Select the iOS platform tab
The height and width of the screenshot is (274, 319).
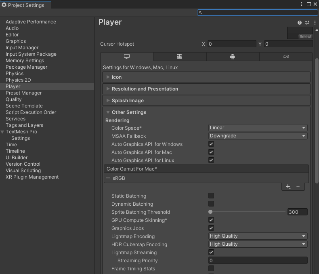coord(285,57)
